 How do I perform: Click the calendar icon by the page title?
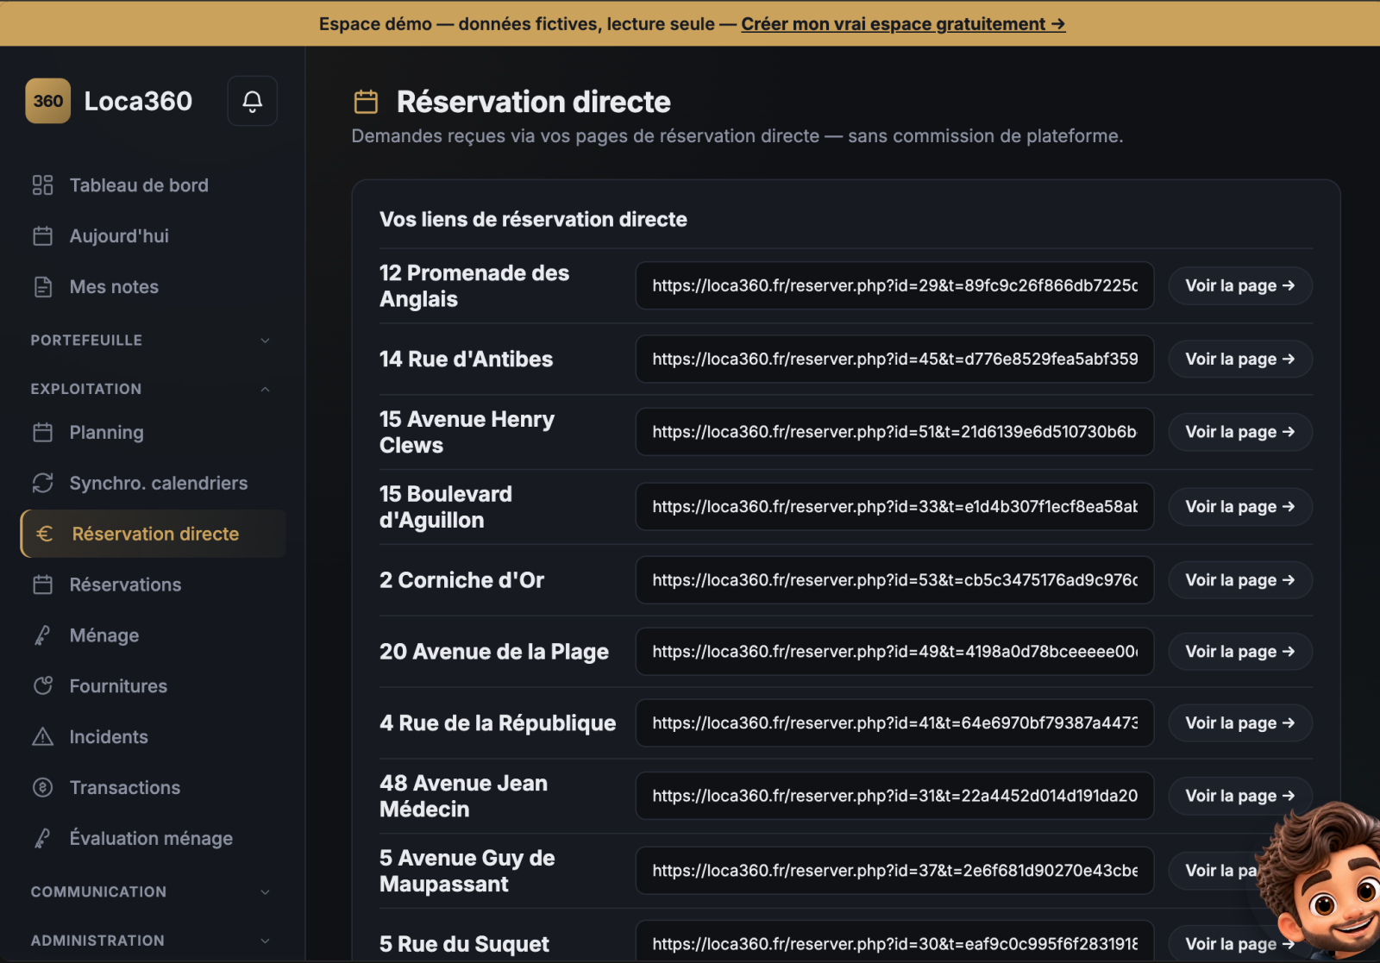[366, 102]
